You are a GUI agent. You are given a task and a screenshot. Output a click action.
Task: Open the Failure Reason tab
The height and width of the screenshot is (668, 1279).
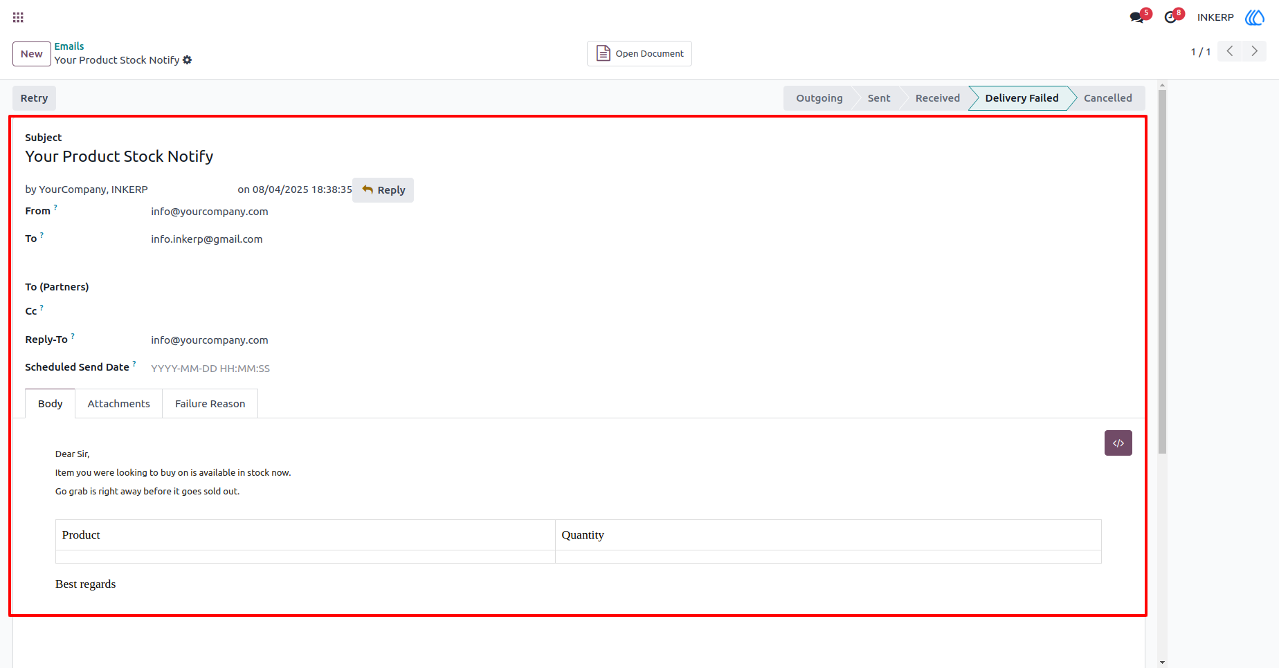(210, 404)
